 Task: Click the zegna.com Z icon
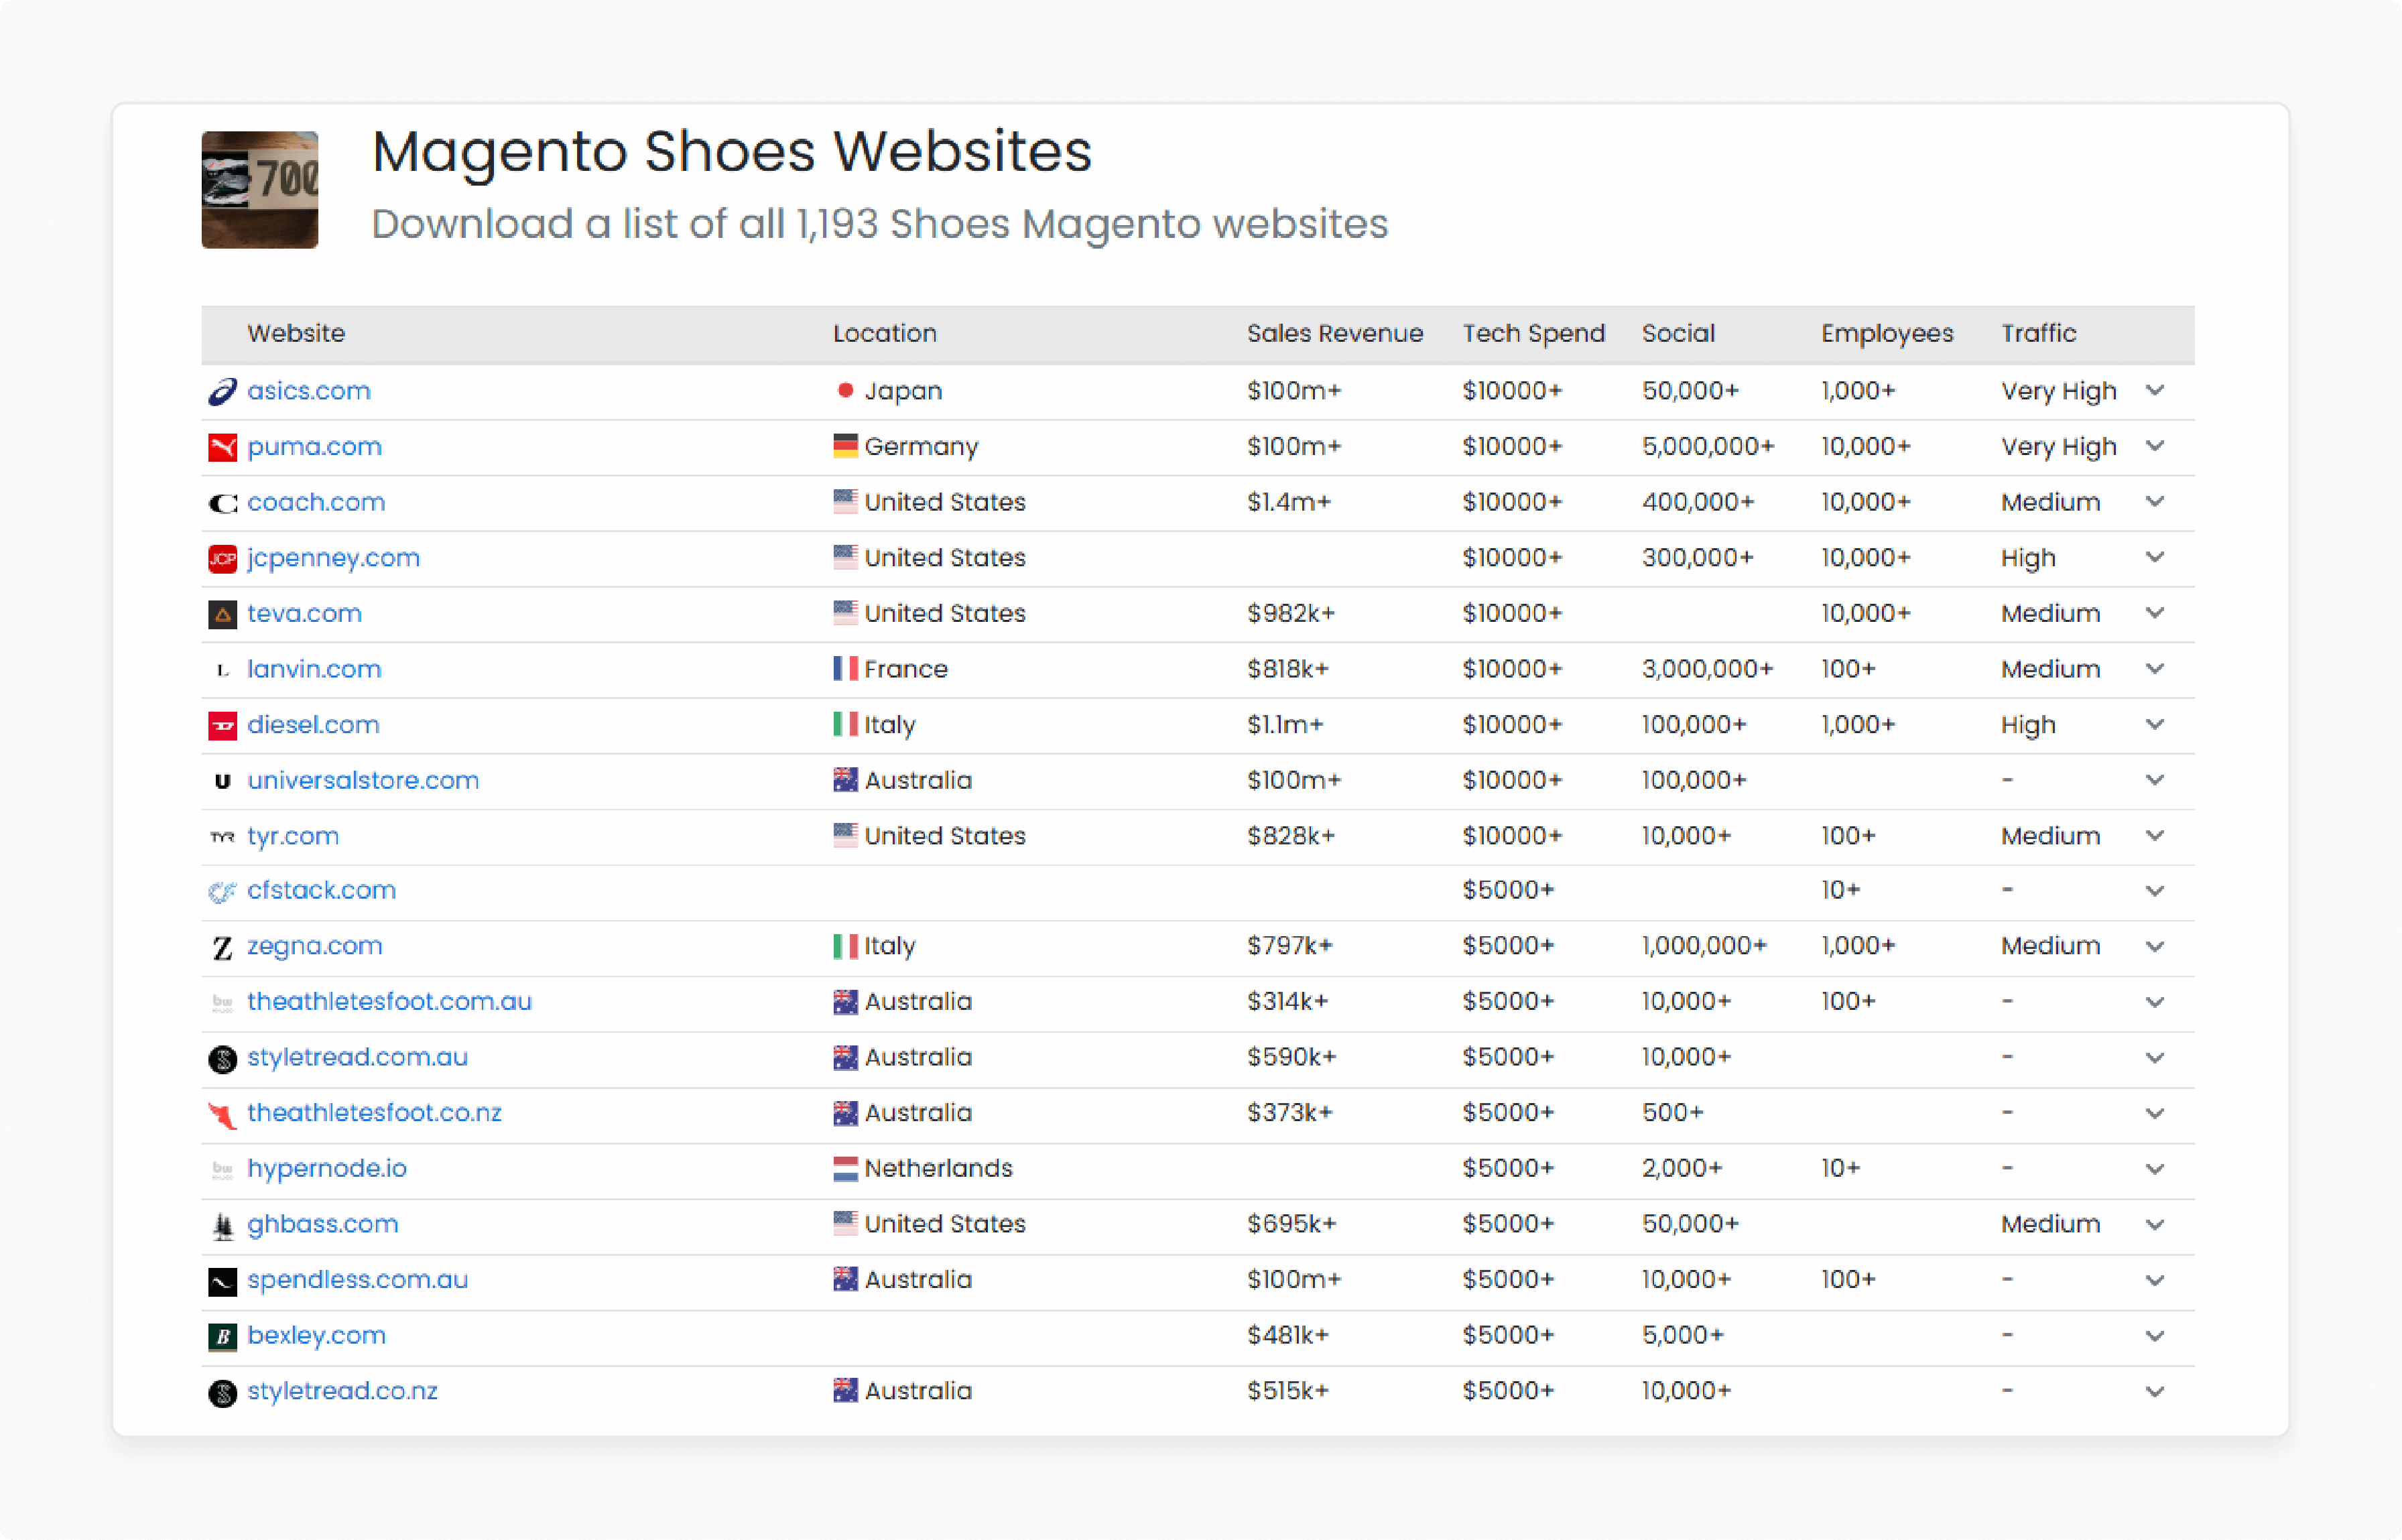[222, 947]
